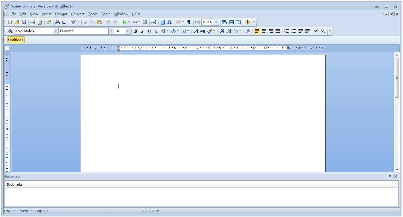
Task: Tile windows horizontally with the toolbar icon
Action: (231, 22)
